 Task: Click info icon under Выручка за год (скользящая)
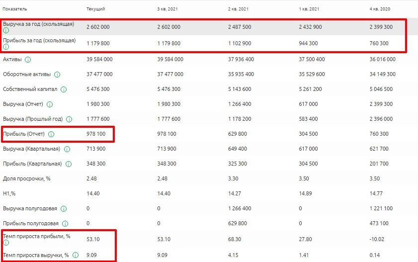click(6, 30)
